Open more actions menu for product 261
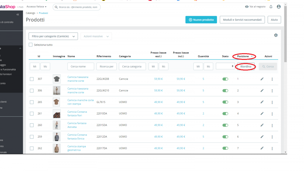The image size is (304, 171). [x=272, y=114]
